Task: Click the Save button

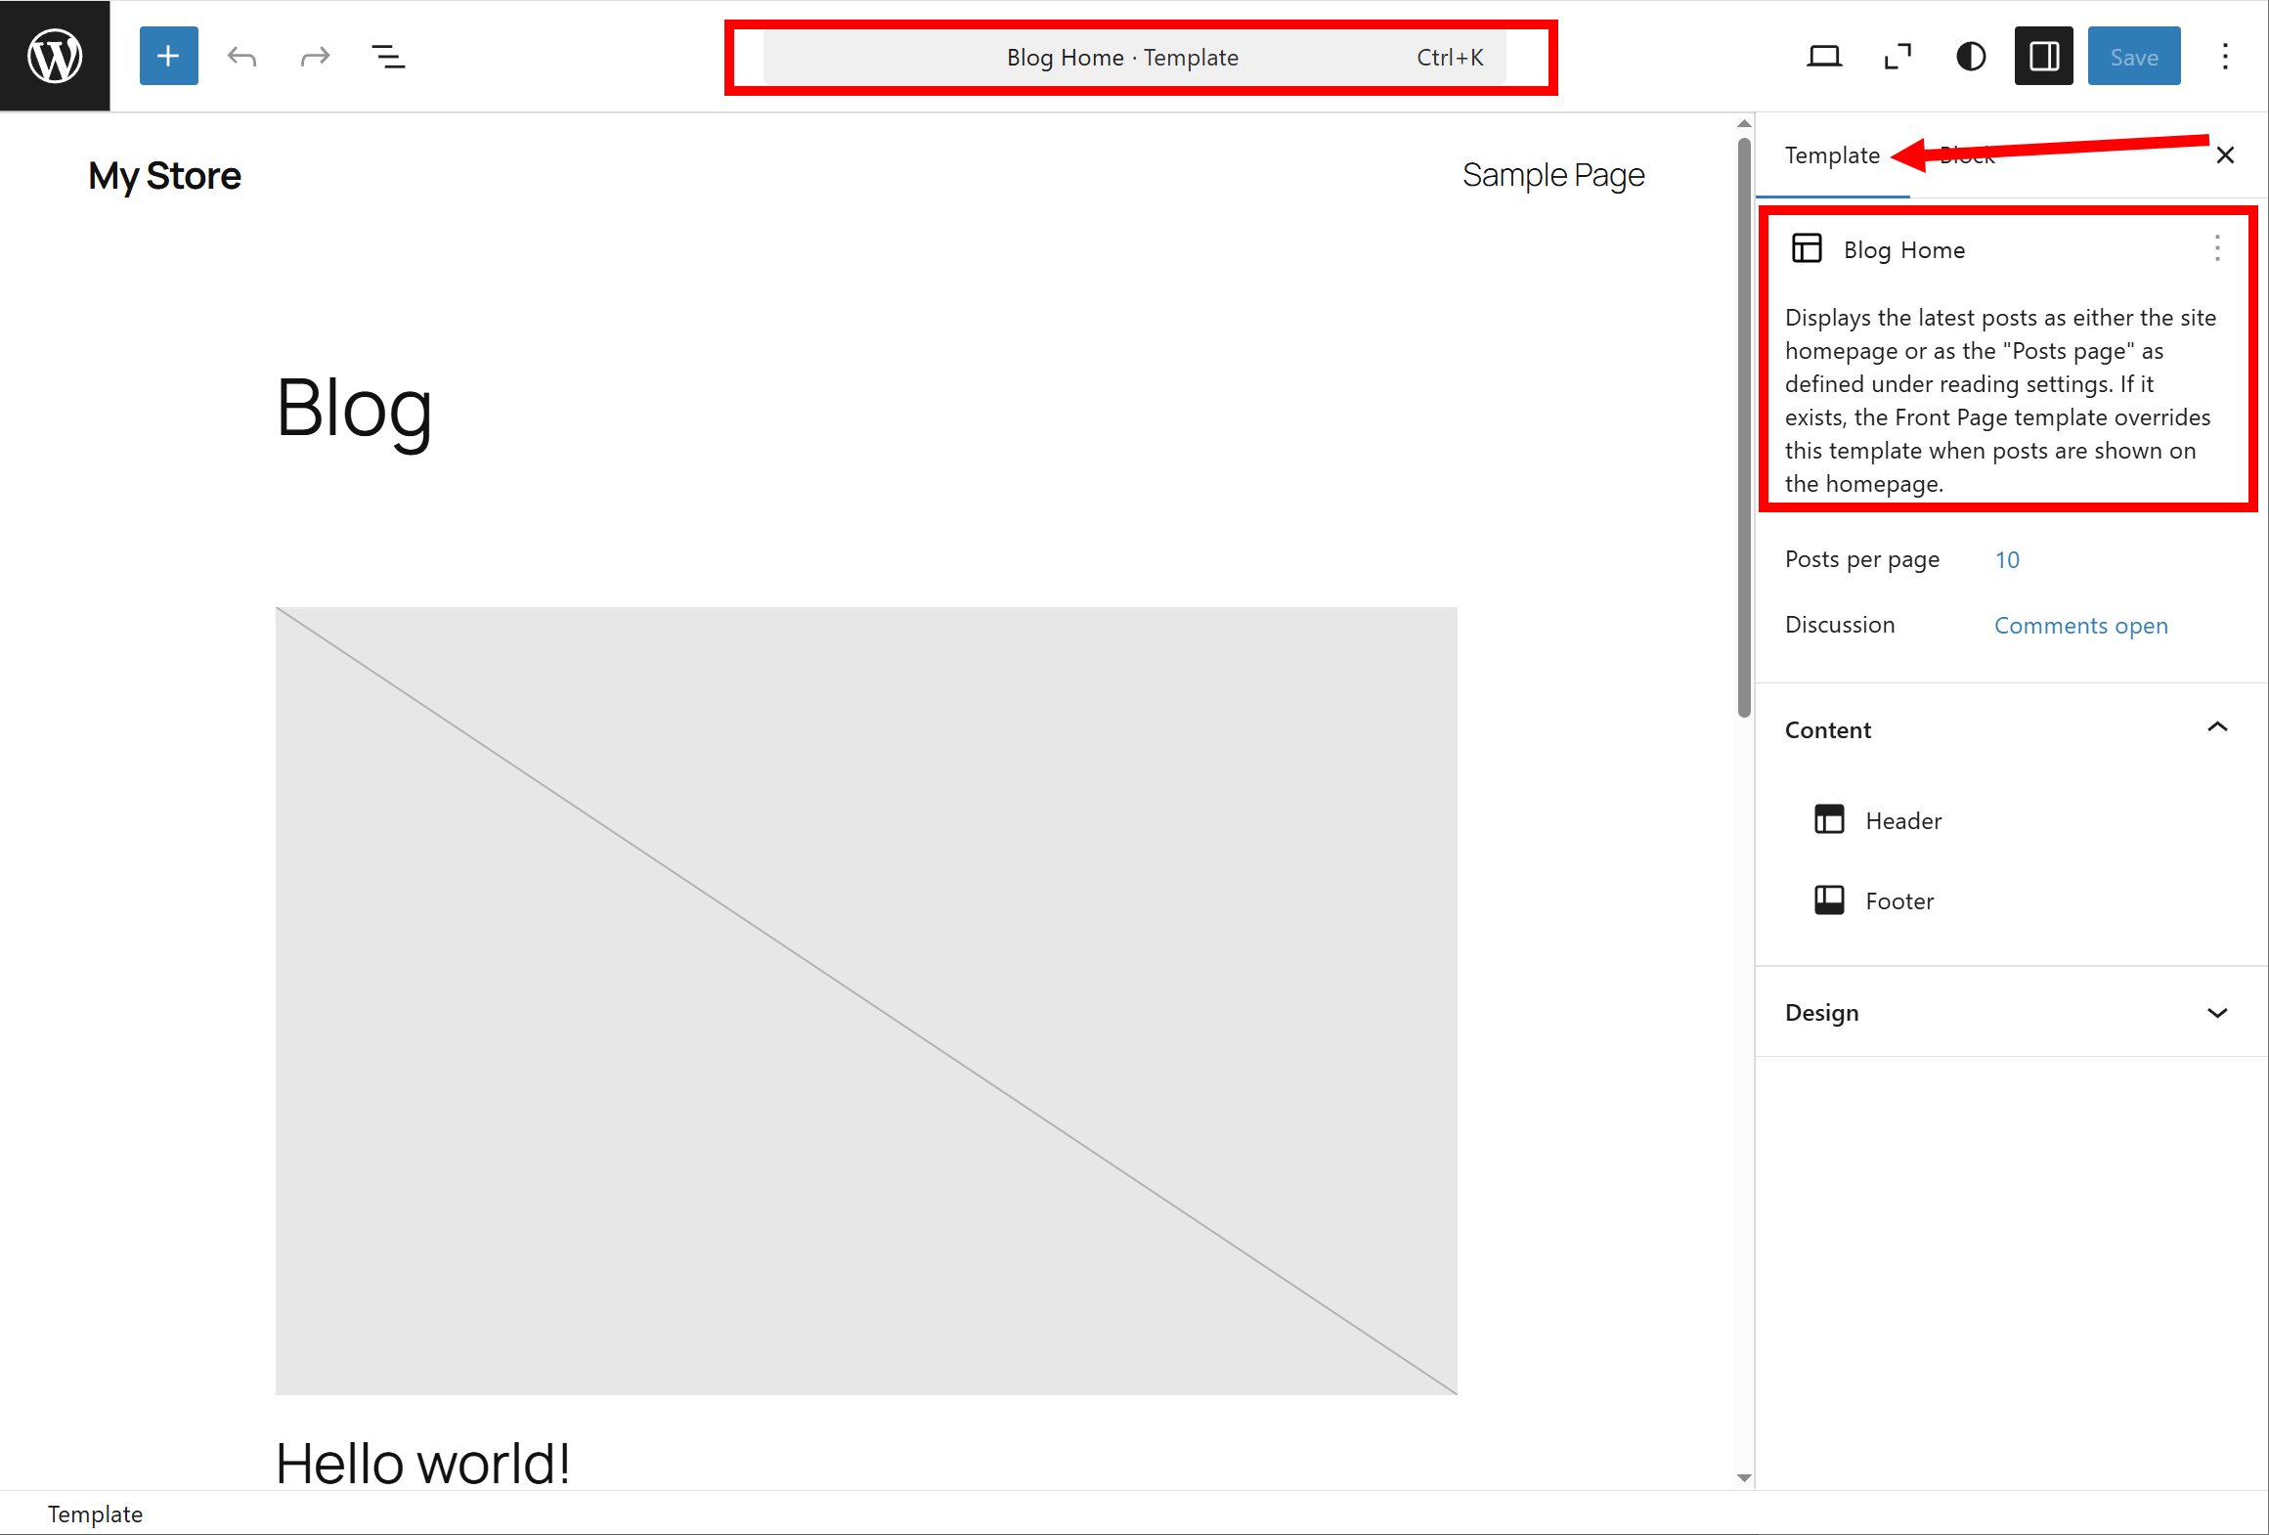Action: [2133, 57]
